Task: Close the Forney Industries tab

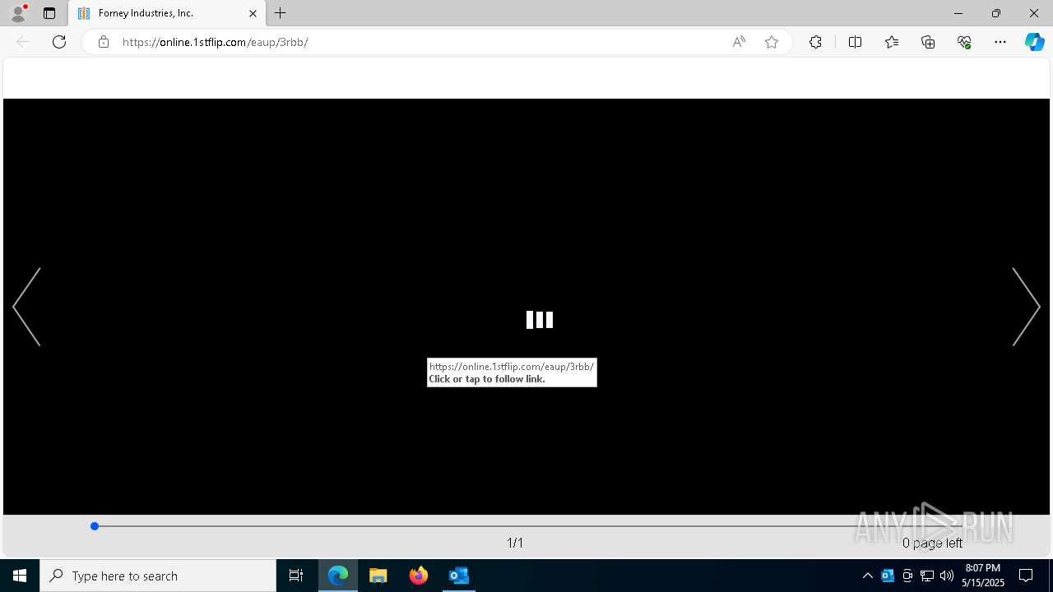Action: tap(253, 13)
